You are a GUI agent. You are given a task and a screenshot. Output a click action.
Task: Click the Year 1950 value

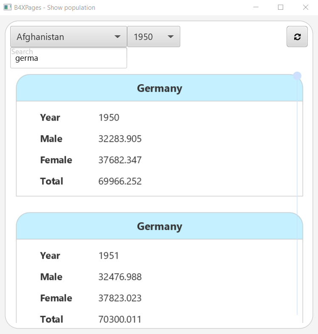click(x=109, y=118)
